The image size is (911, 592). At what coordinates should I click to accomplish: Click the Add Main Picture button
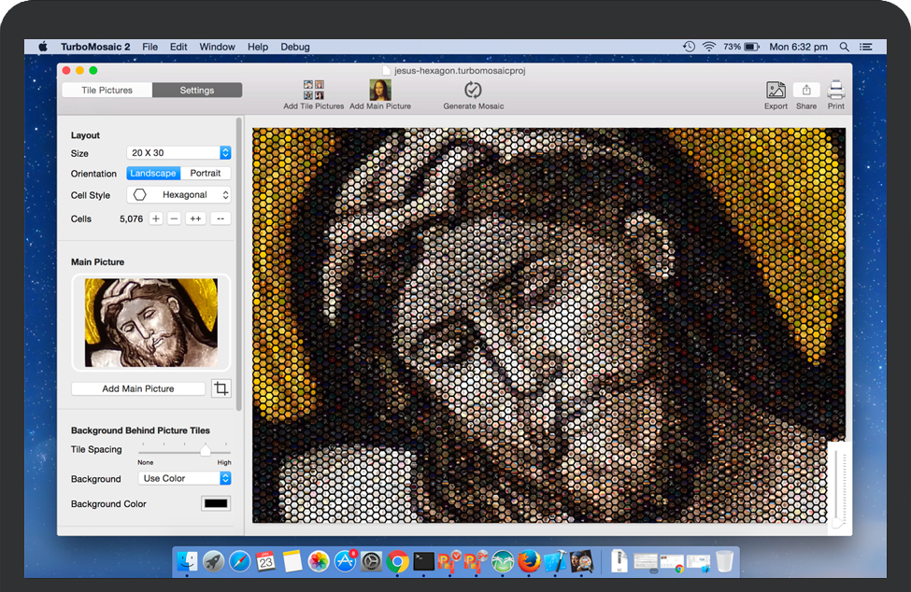138,388
